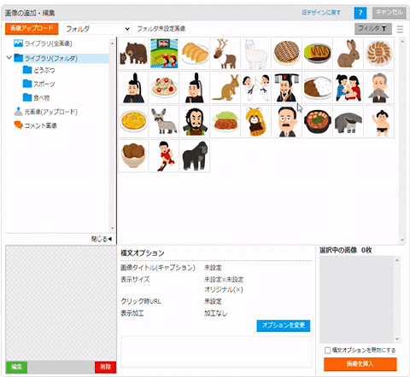Open the hamburger list-view menu icon
Image resolution: width=410 pixels, height=377 pixels.
pyautogui.click(x=400, y=29)
